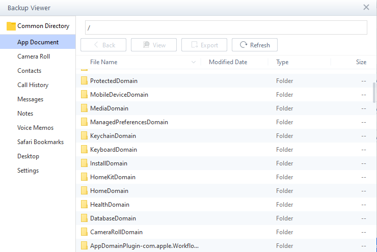The image size is (377, 252).
Task: Select the ManagedPreferencesDomain folder name
Action: (129, 122)
